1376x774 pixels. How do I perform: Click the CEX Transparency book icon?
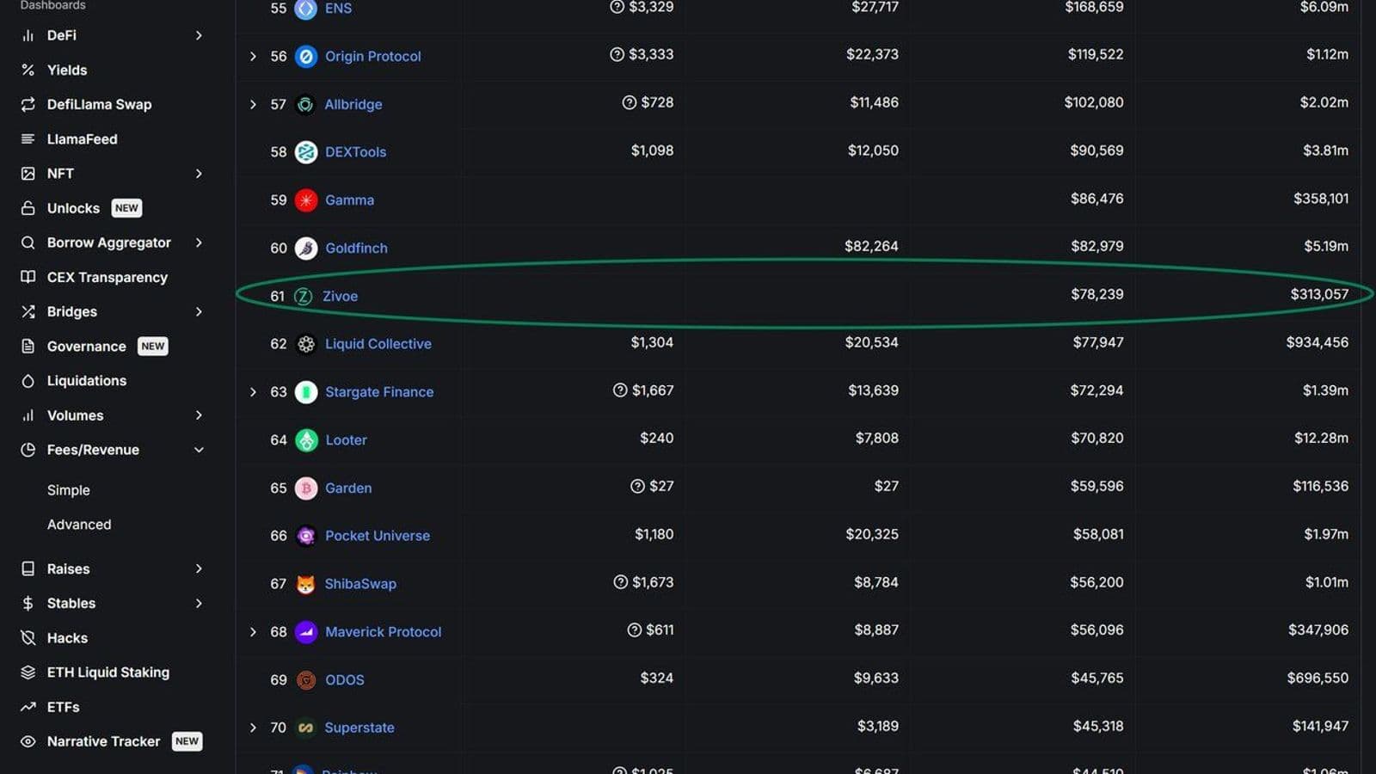pos(28,277)
